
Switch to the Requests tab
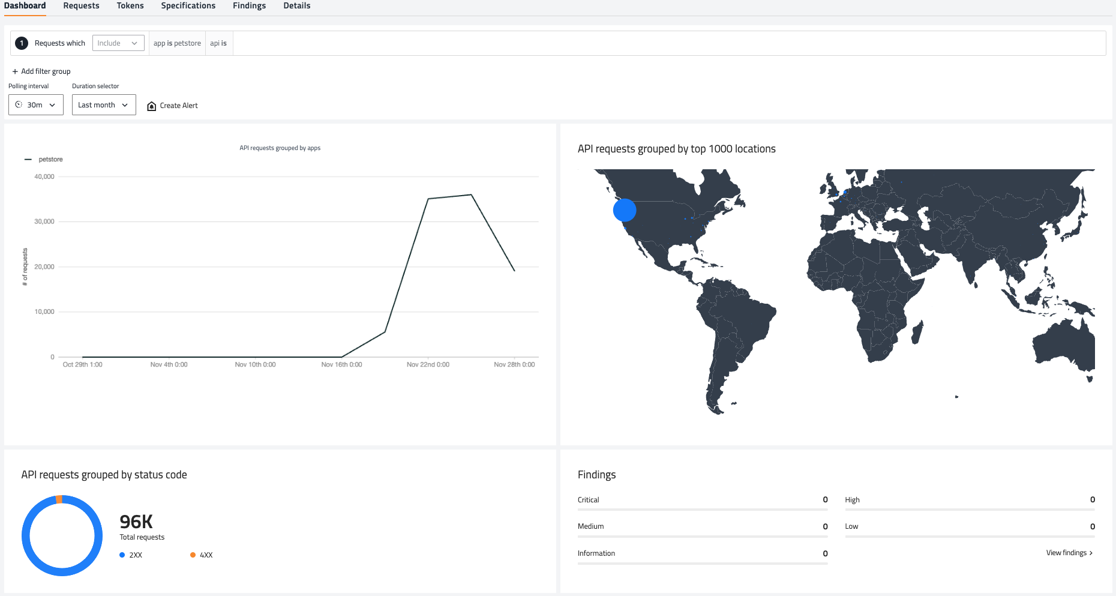(81, 6)
